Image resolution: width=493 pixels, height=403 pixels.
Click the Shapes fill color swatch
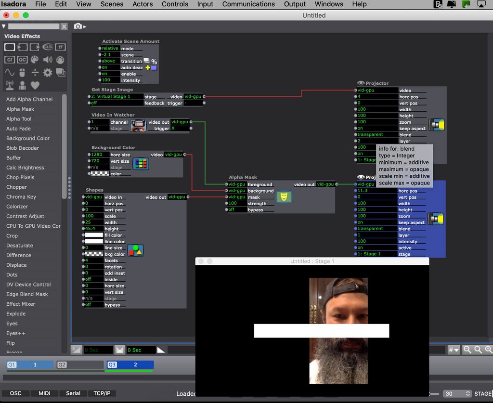pos(94,235)
